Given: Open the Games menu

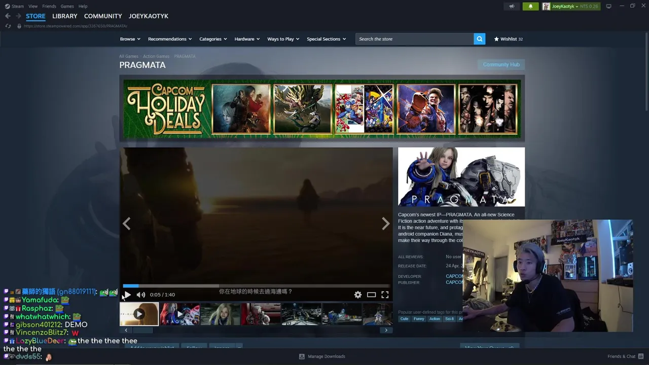Looking at the screenshot, I should tap(67, 6).
